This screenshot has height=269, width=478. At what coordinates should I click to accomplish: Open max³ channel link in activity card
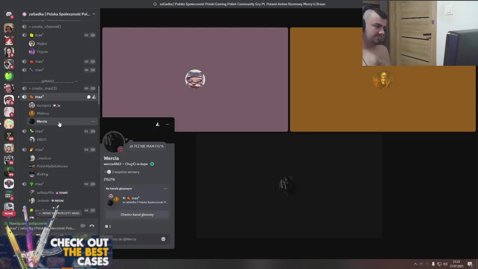(x=136, y=198)
